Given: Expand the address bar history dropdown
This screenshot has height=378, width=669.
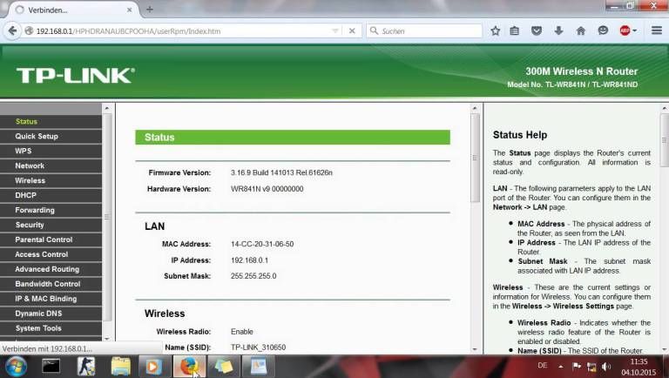Looking at the screenshot, I should [x=335, y=30].
